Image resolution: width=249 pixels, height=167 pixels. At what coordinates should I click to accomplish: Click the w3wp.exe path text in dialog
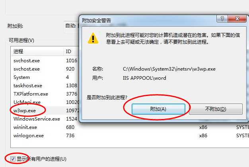click(169, 69)
